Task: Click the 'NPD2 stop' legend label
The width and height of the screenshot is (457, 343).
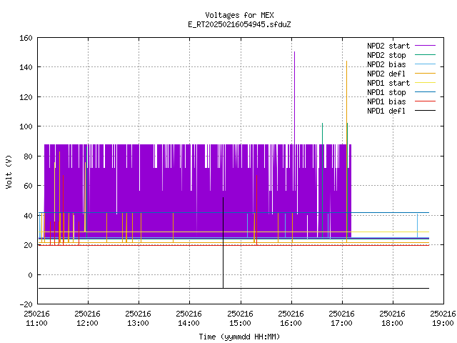Action: (x=386, y=55)
